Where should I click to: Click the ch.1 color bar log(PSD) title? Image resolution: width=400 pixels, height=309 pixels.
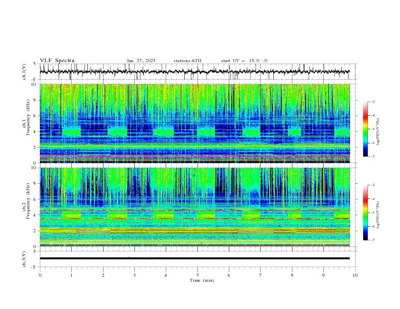tap(378, 132)
